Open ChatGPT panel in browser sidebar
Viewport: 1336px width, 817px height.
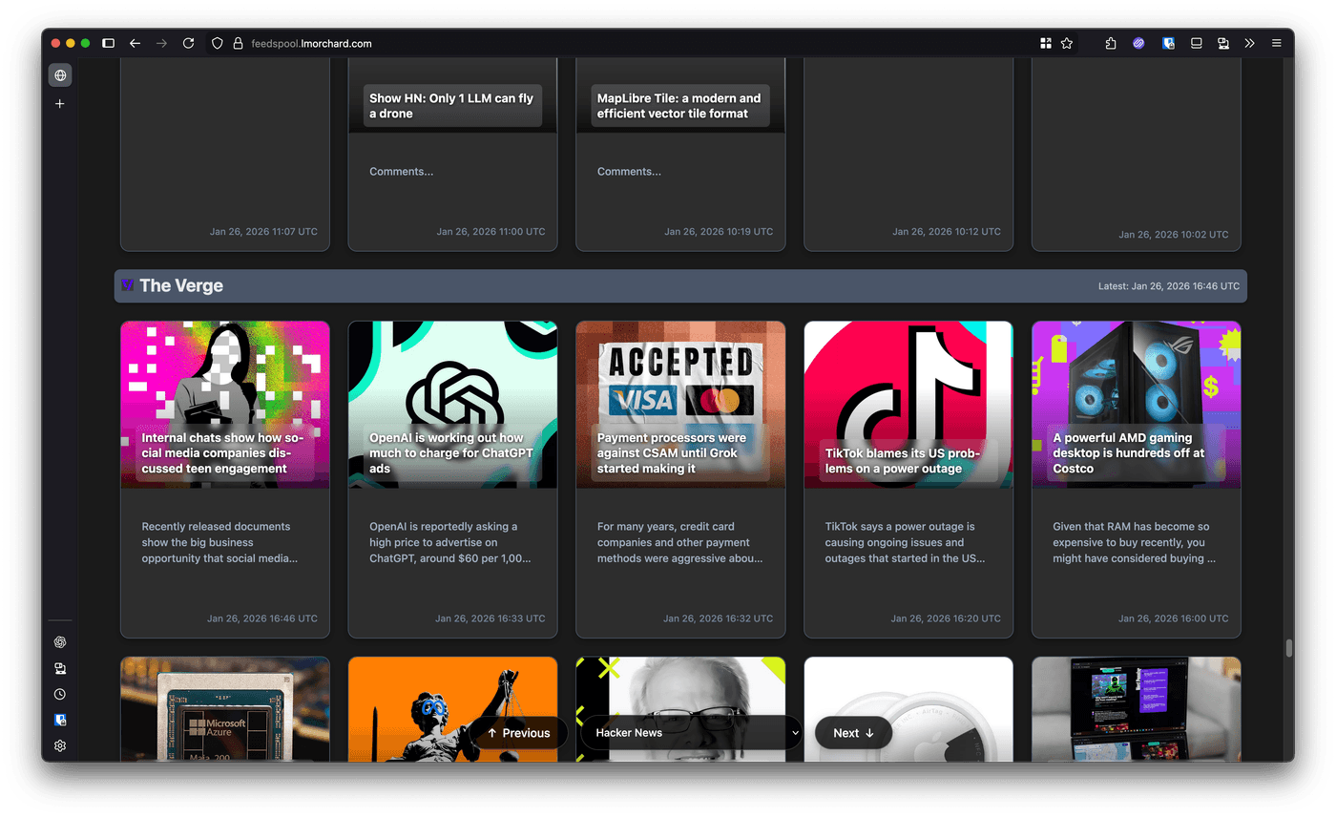tap(60, 642)
